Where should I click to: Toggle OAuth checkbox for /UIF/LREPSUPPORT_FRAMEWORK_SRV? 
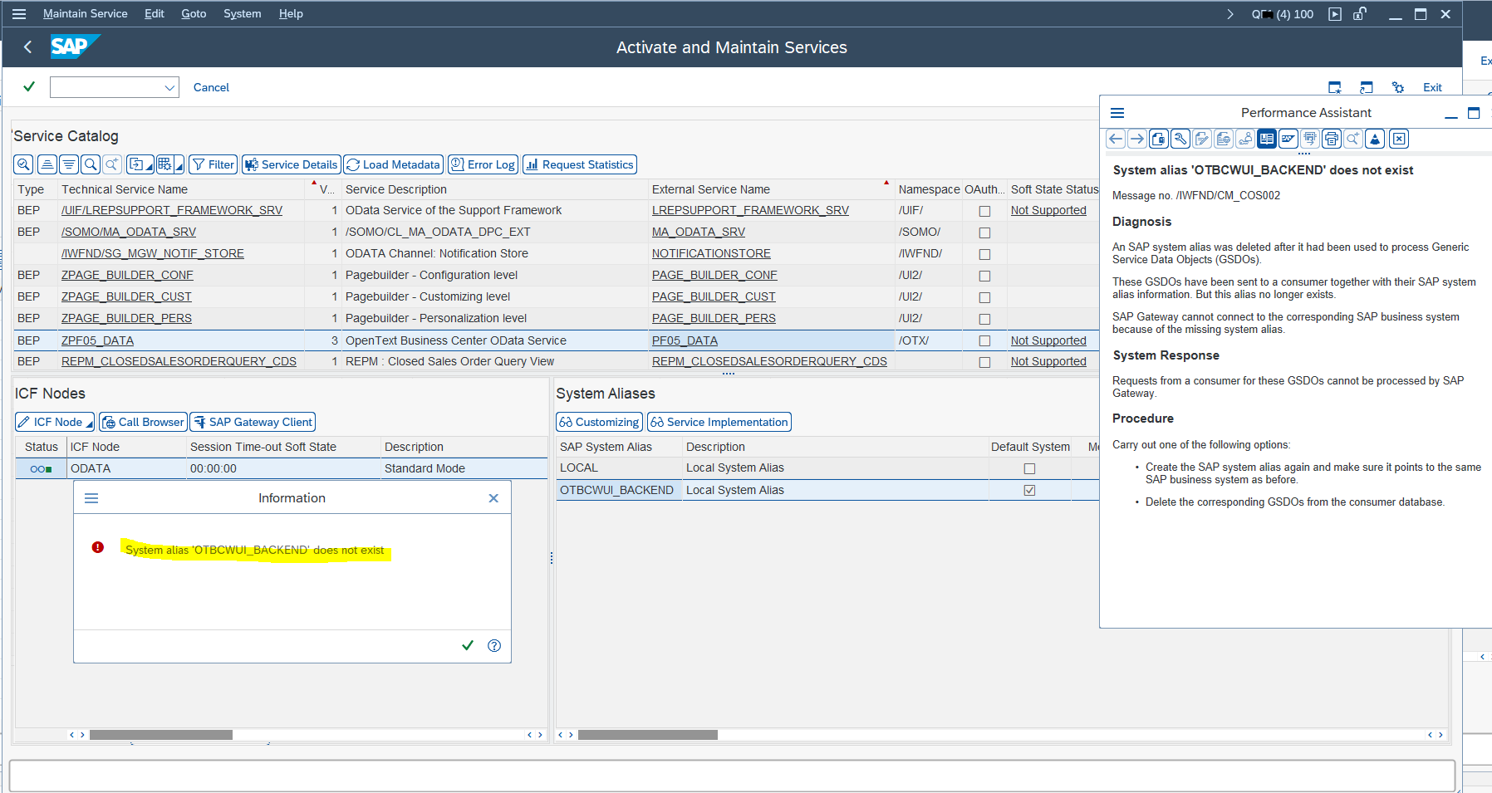coord(984,211)
